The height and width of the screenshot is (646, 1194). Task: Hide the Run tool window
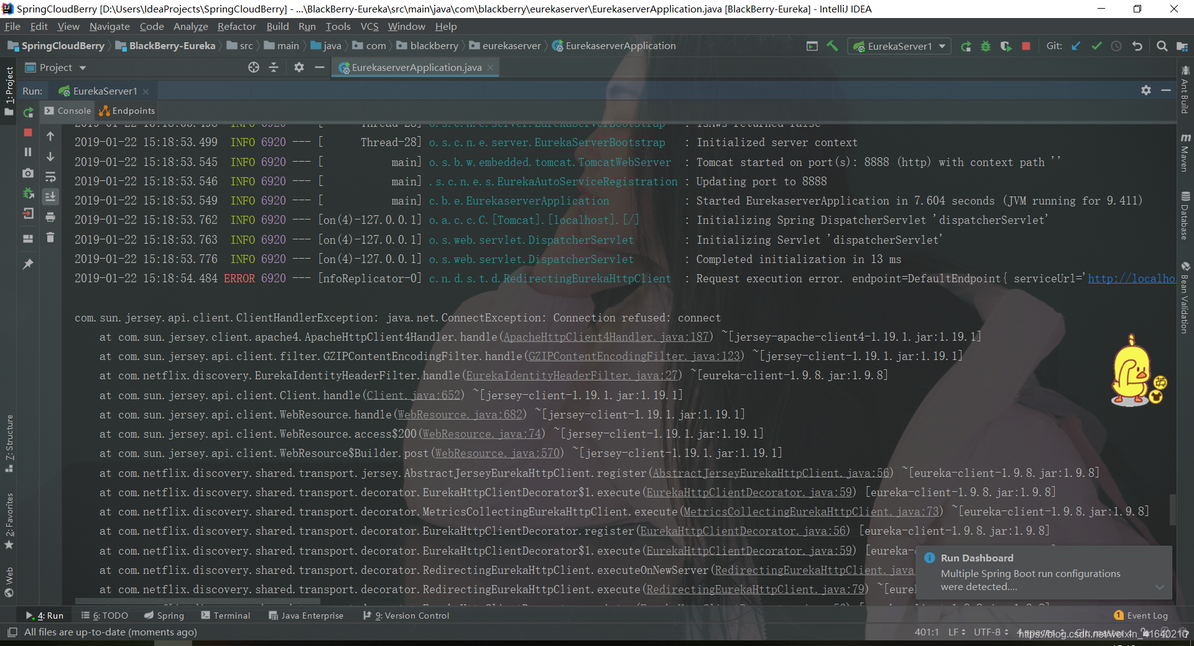pos(1166,90)
